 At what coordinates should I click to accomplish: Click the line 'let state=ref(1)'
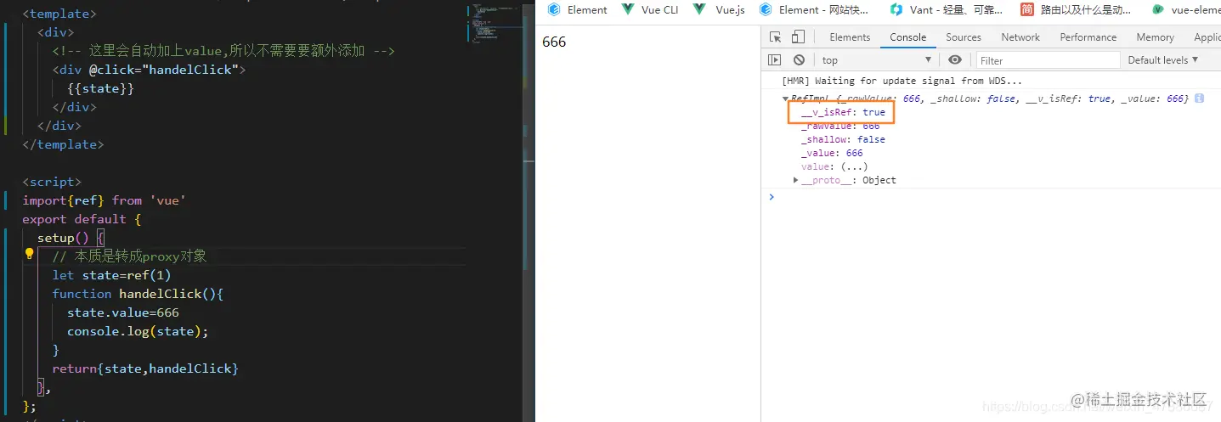click(x=111, y=275)
